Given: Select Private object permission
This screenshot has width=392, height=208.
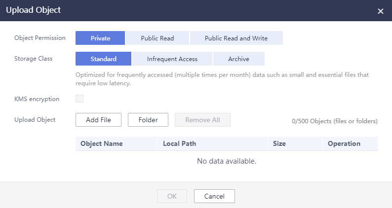Looking at the screenshot, I should pyautogui.click(x=100, y=38).
